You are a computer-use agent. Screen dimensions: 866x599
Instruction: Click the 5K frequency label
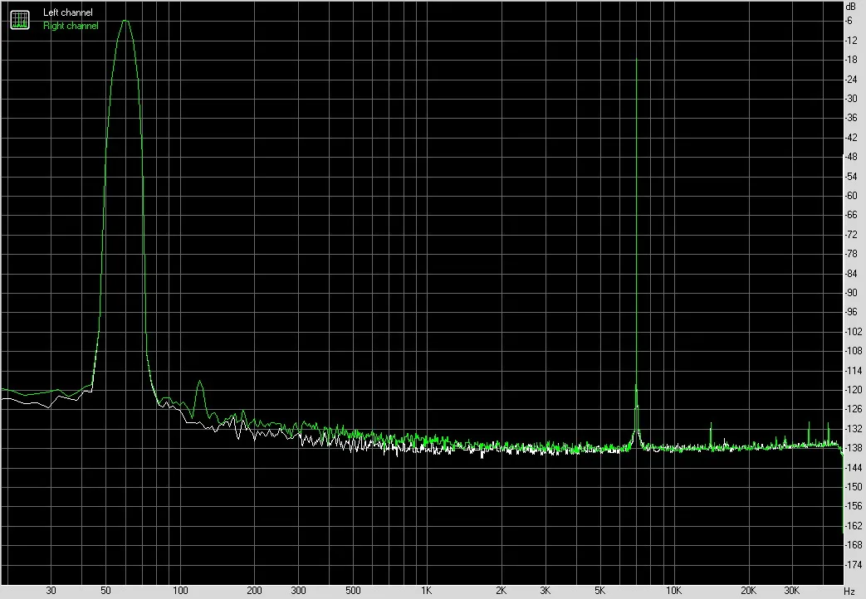click(x=599, y=591)
